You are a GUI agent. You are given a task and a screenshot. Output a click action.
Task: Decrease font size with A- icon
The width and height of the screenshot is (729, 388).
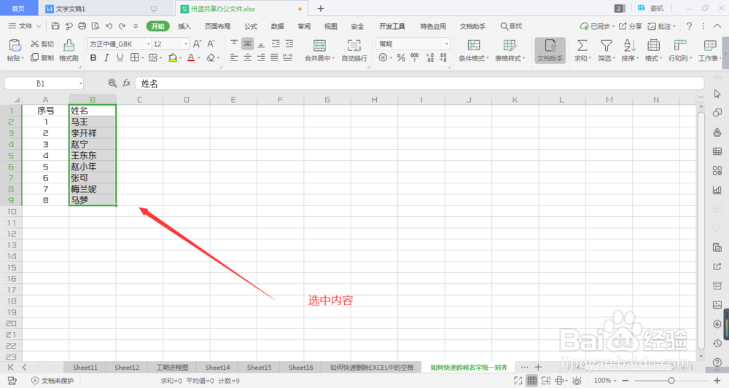(211, 44)
